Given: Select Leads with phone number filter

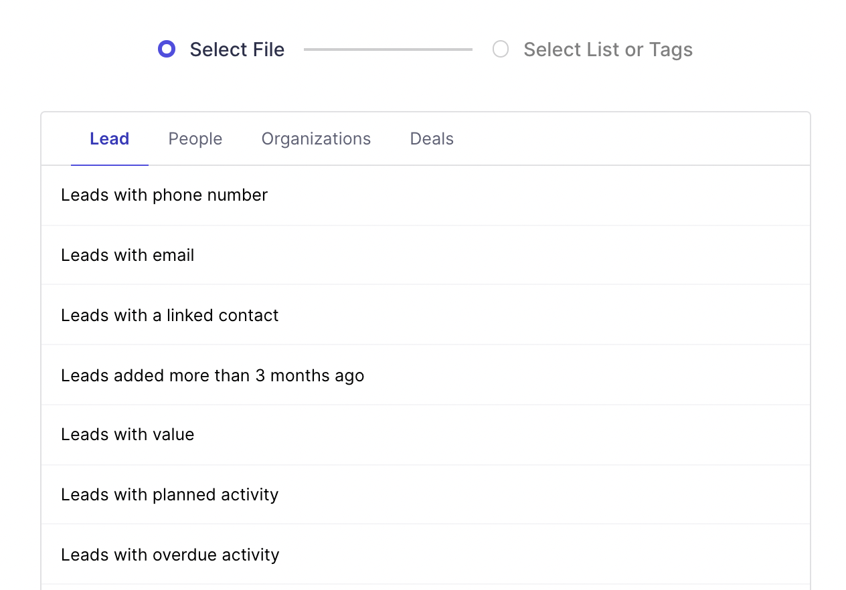Looking at the screenshot, I should 164,195.
